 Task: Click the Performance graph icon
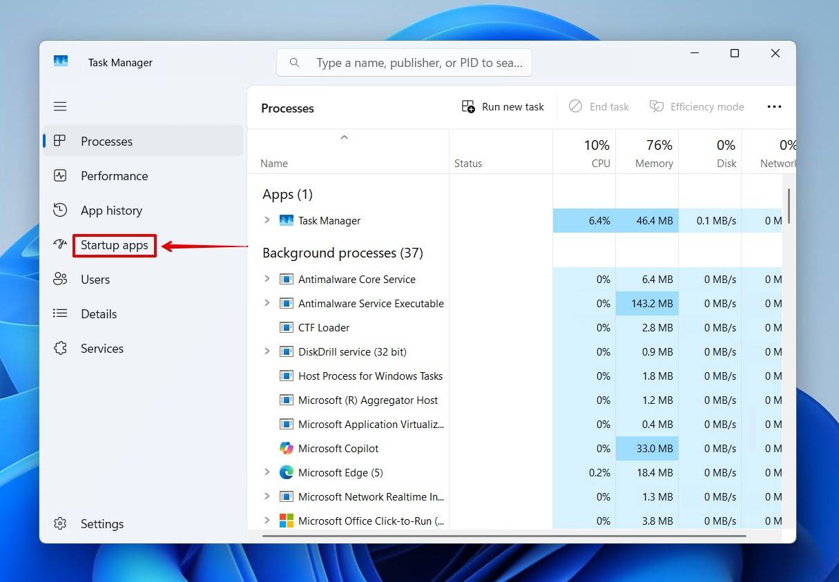(60, 175)
